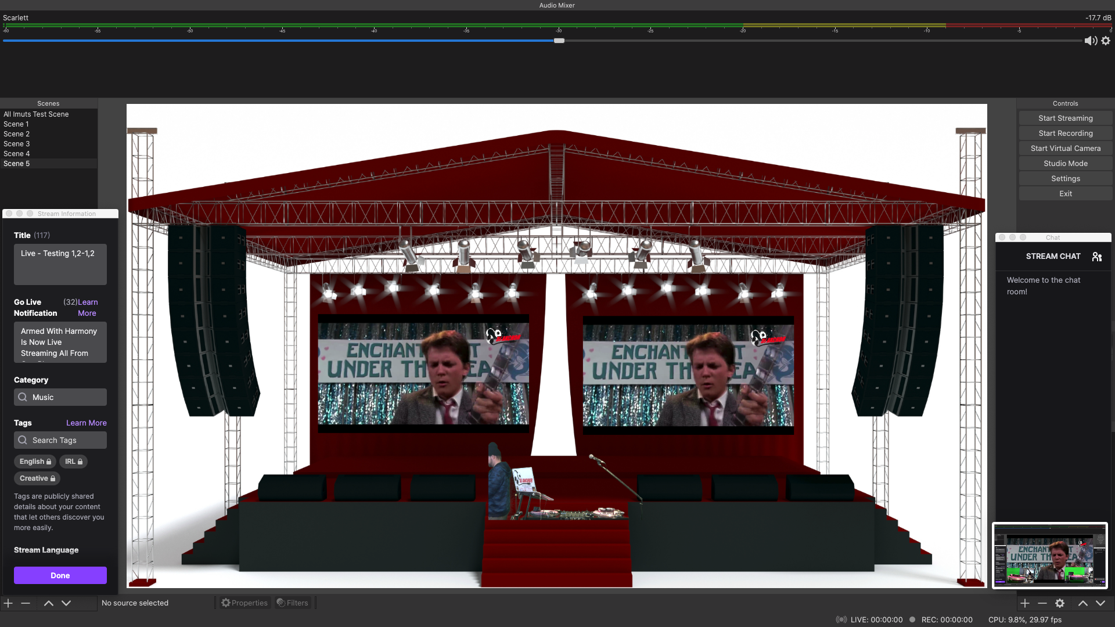The width and height of the screenshot is (1115, 627).
Task: Open Learn More link beside Tags
Action: click(87, 423)
